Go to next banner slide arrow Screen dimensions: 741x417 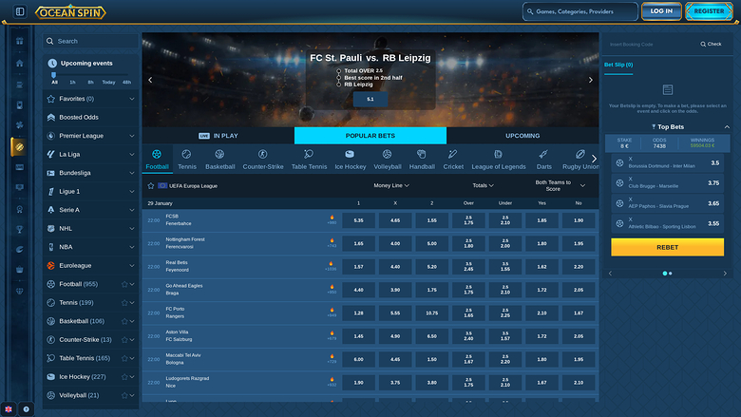coord(590,80)
